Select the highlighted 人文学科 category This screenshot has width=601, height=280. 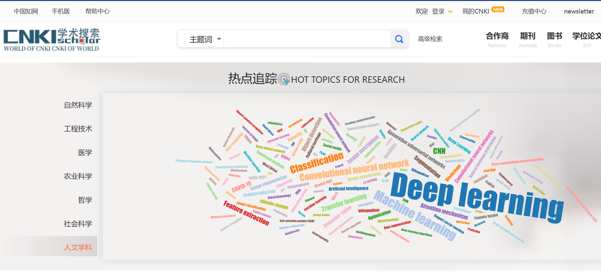pyautogui.click(x=78, y=247)
